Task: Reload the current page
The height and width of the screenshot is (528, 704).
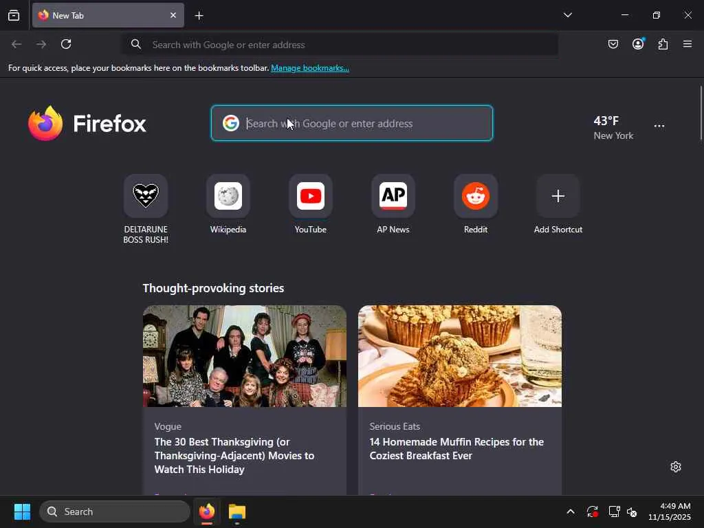Action: [x=66, y=44]
